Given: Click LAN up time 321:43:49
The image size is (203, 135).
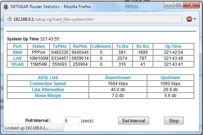Looking at the screenshot, I should click(x=173, y=58).
